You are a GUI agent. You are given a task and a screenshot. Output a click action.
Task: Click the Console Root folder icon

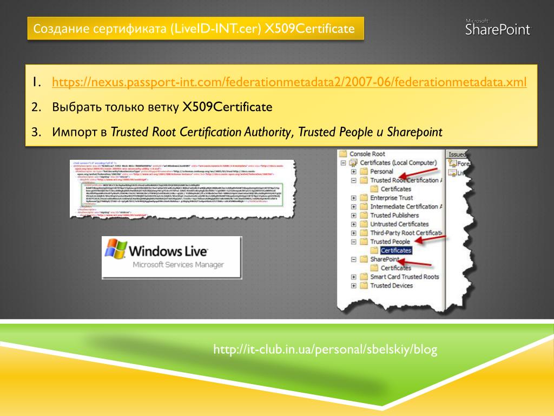click(342, 154)
